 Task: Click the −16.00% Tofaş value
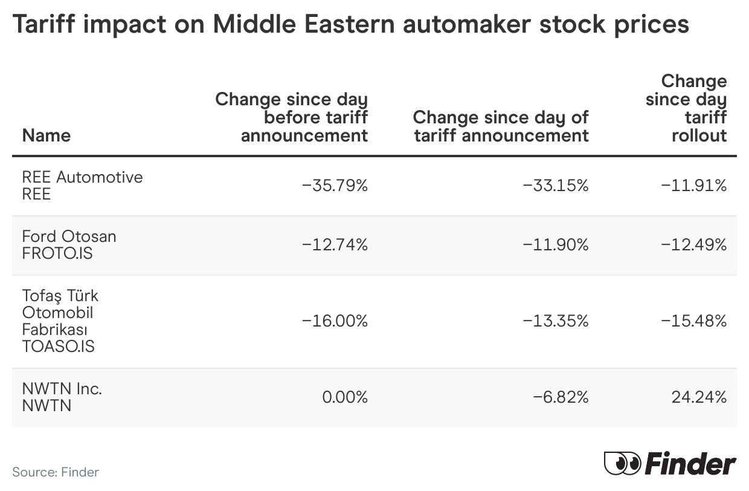click(335, 321)
